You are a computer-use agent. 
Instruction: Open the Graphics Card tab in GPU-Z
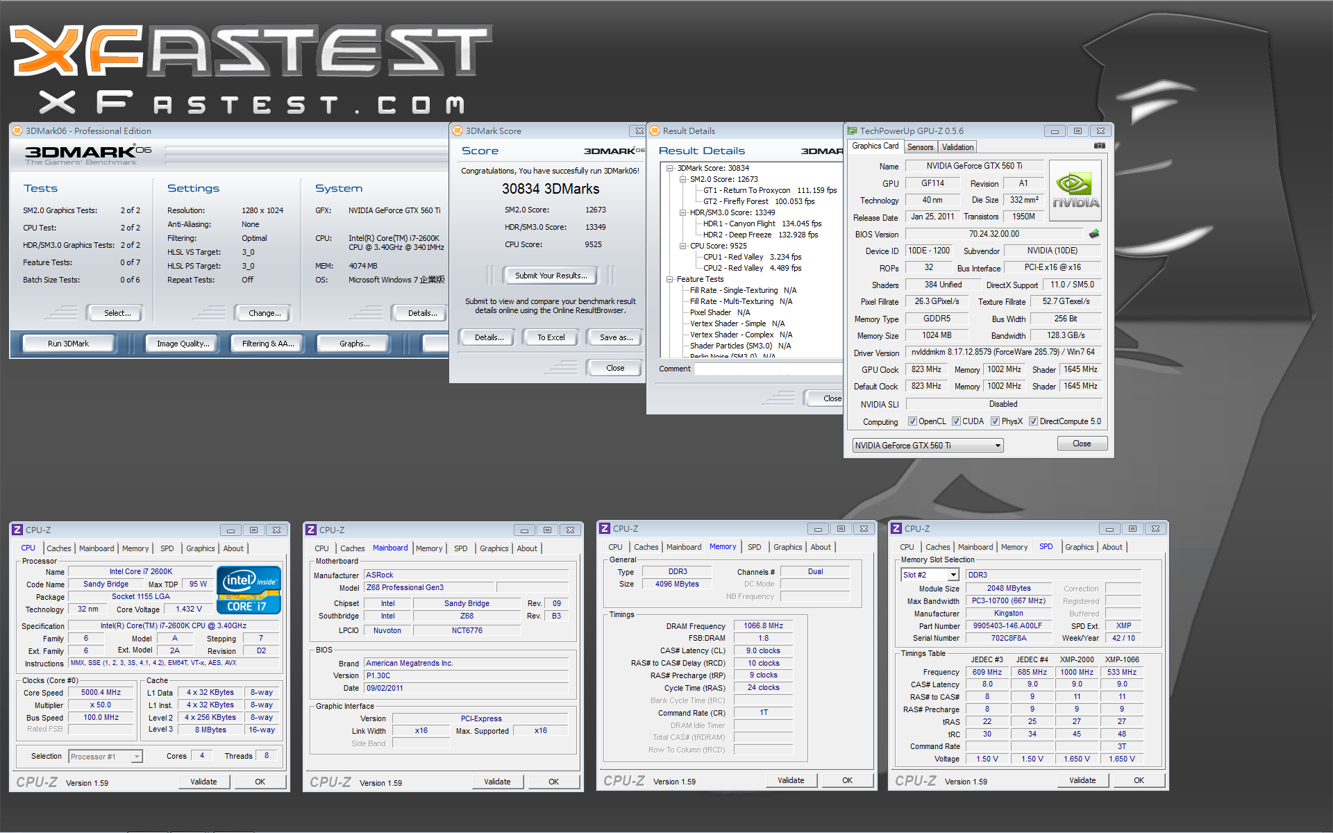(x=875, y=146)
